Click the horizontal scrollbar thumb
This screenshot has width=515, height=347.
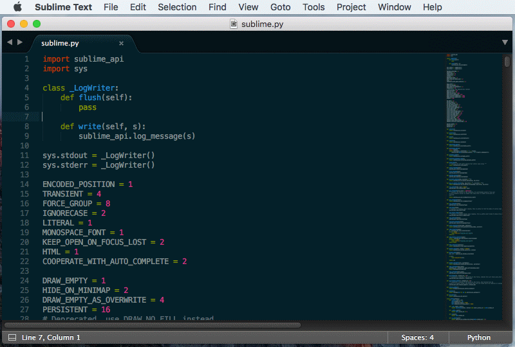tap(153, 325)
